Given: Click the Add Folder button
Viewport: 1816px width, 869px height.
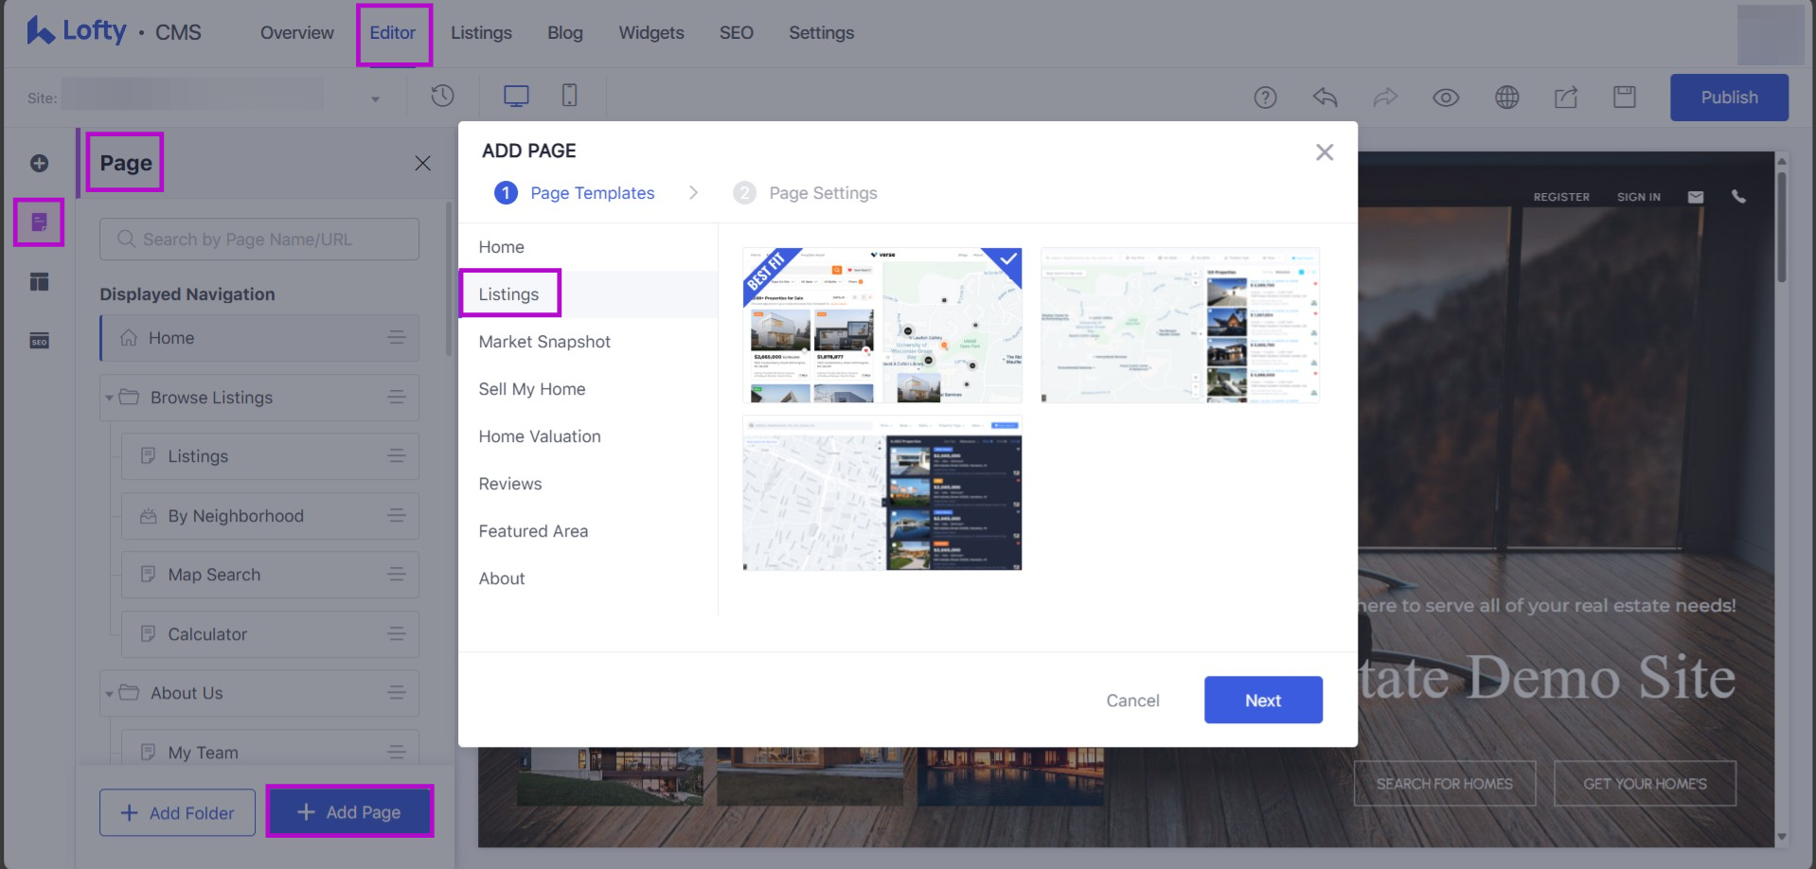Looking at the screenshot, I should [177, 813].
